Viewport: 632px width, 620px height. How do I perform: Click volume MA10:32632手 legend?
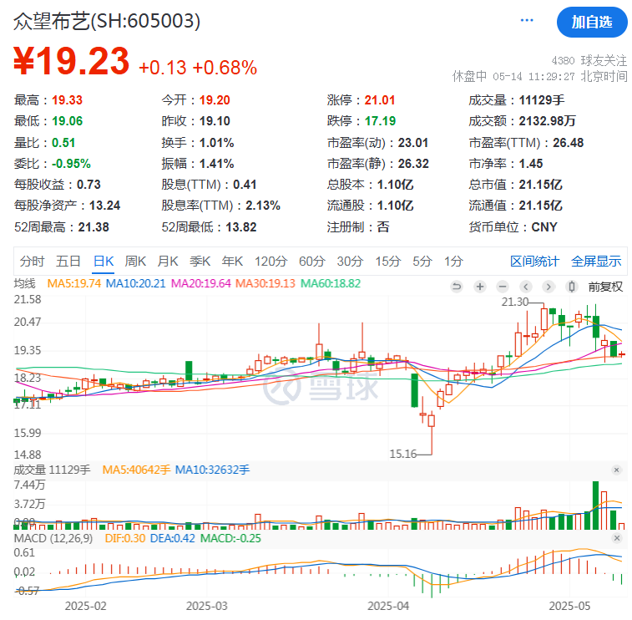point(212,470)
